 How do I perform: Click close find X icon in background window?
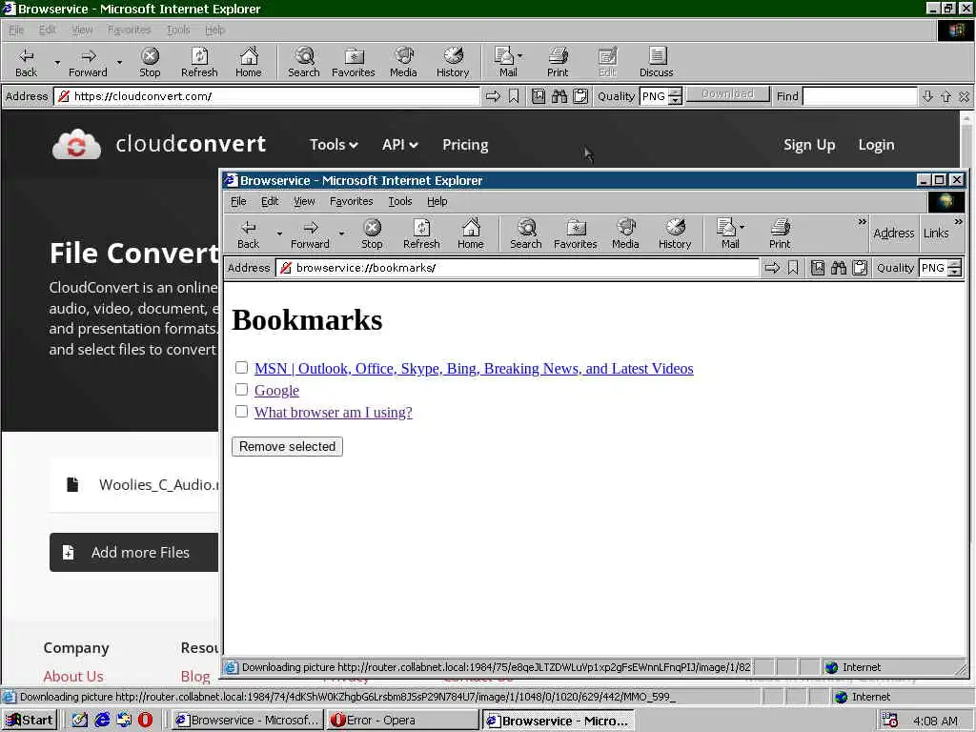(x=964, y=96)
